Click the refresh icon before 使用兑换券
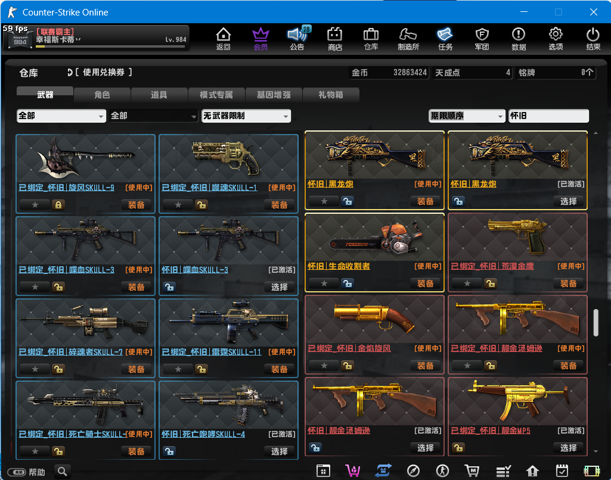This screenshot has width=611, height=480. tap(70, 73)
